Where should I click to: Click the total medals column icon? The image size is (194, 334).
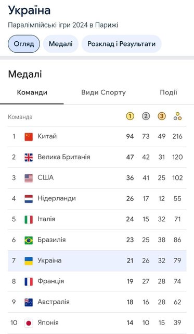(177, 116)
